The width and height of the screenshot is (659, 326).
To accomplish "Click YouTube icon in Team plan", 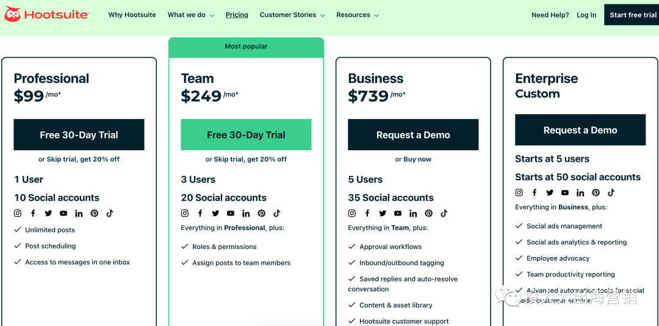I will tap(231, 213).
